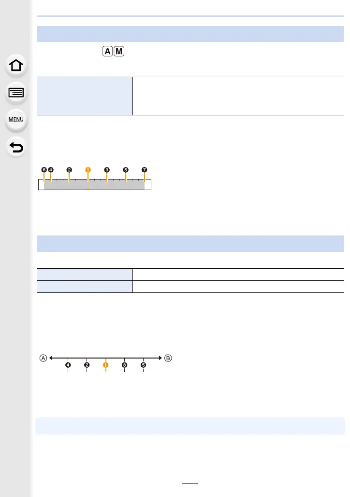Select circled A endpoint on focus arrow
Viewport: 350px width, 497px height.
(x=43, y=358)
